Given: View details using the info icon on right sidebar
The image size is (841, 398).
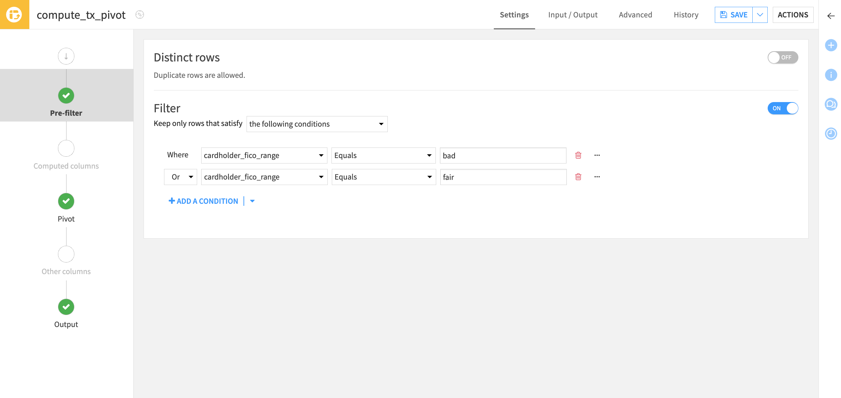Looking at the screenshot, I should 831,75.
